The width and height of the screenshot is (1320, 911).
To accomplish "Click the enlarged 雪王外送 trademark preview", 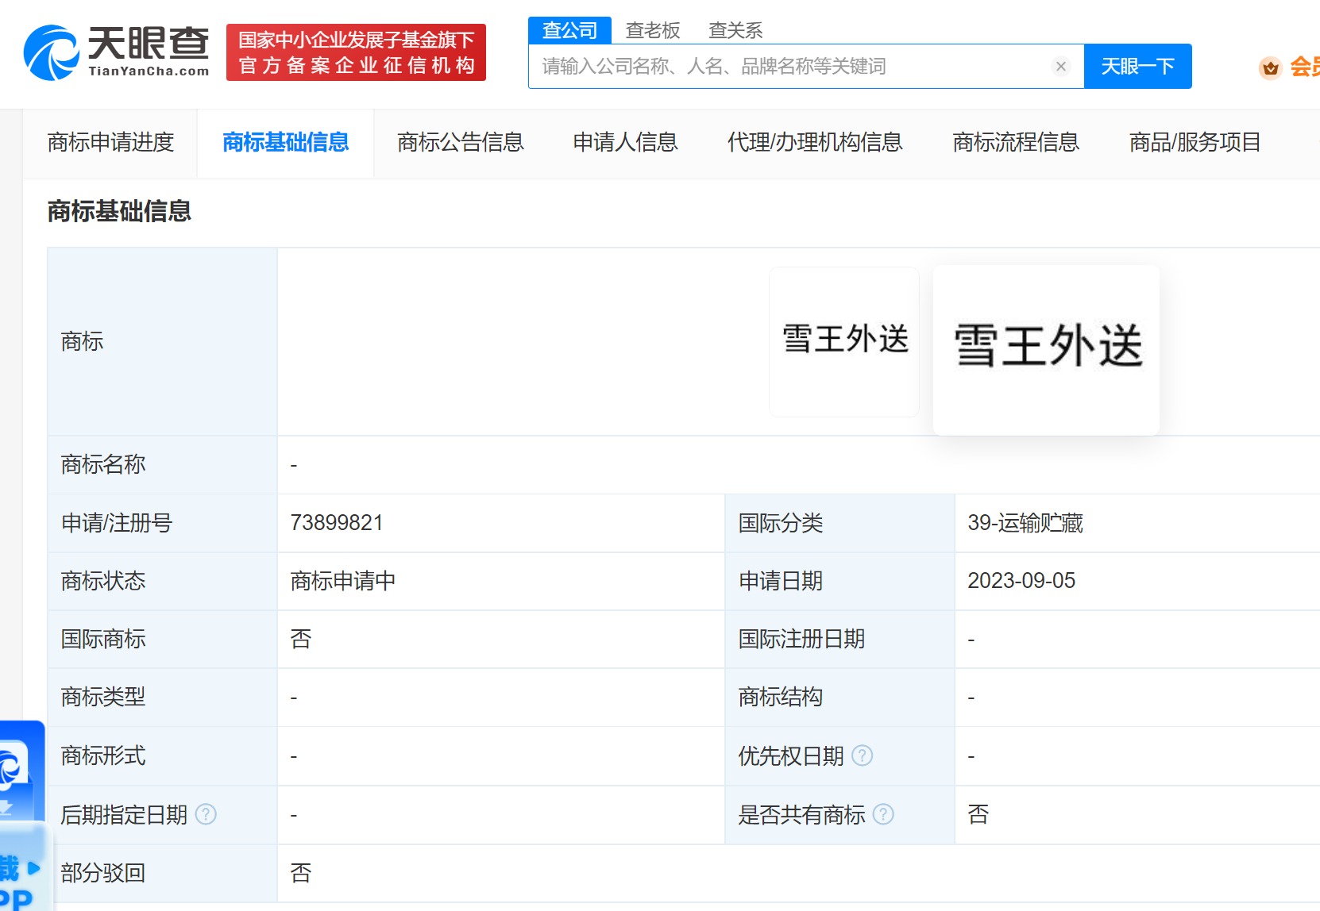I will (x=1046, y=350).
